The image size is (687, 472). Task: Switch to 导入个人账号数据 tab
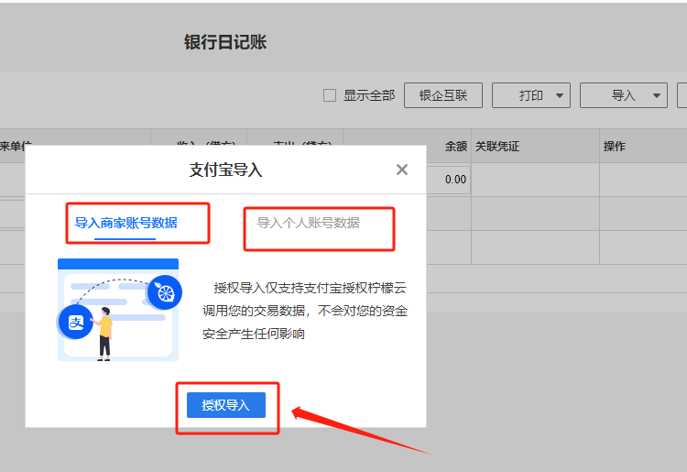308,223
